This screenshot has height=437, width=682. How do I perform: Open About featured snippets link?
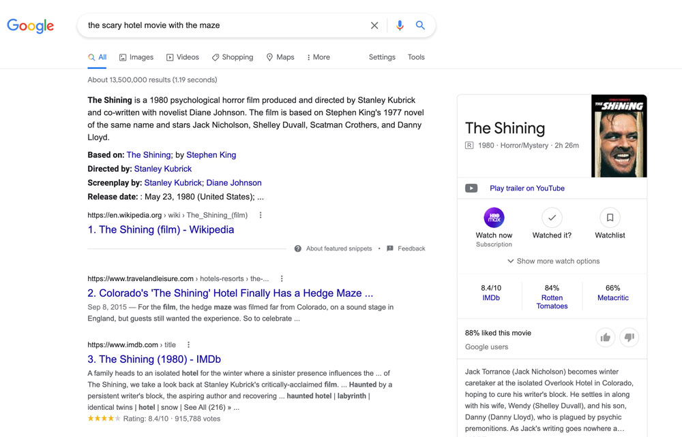[x=339, y=248]
